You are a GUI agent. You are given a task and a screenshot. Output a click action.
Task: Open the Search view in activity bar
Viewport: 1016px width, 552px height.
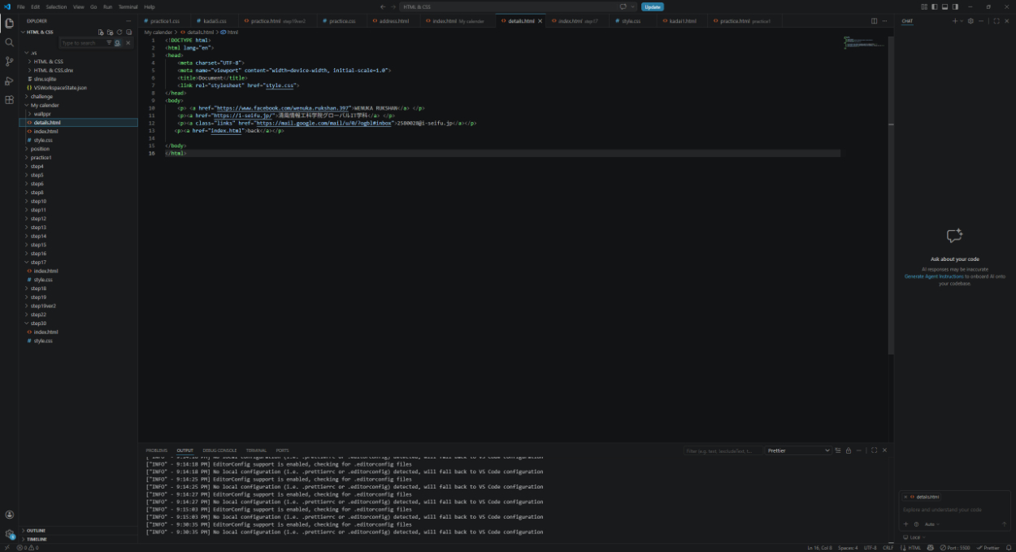[9, 42]
